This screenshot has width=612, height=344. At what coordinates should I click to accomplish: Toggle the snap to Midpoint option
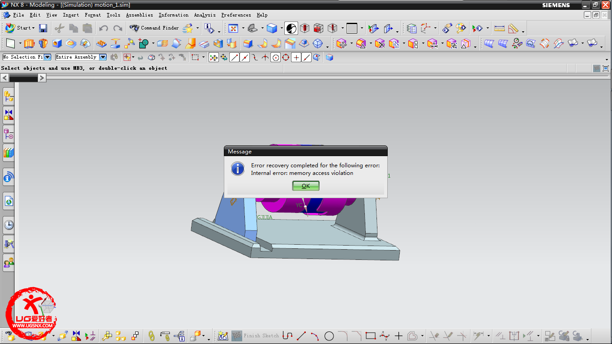pos(244,57)
